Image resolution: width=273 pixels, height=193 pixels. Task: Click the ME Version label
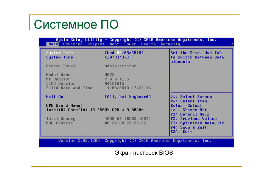tap(58, 79)
